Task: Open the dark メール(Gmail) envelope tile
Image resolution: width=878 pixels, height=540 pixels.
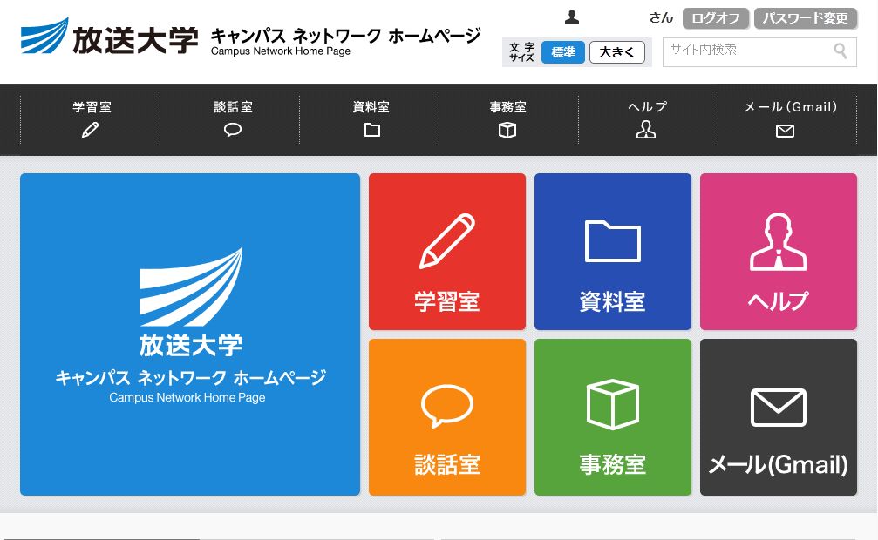Action: (x=779, y=417)
